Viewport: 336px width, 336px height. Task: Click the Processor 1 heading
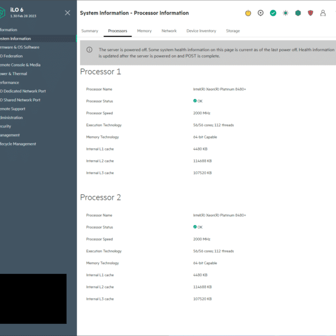point(101,72)
